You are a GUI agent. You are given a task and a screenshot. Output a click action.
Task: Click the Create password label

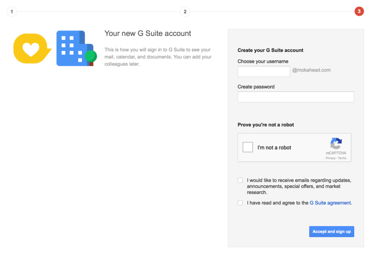click(256, 87)
